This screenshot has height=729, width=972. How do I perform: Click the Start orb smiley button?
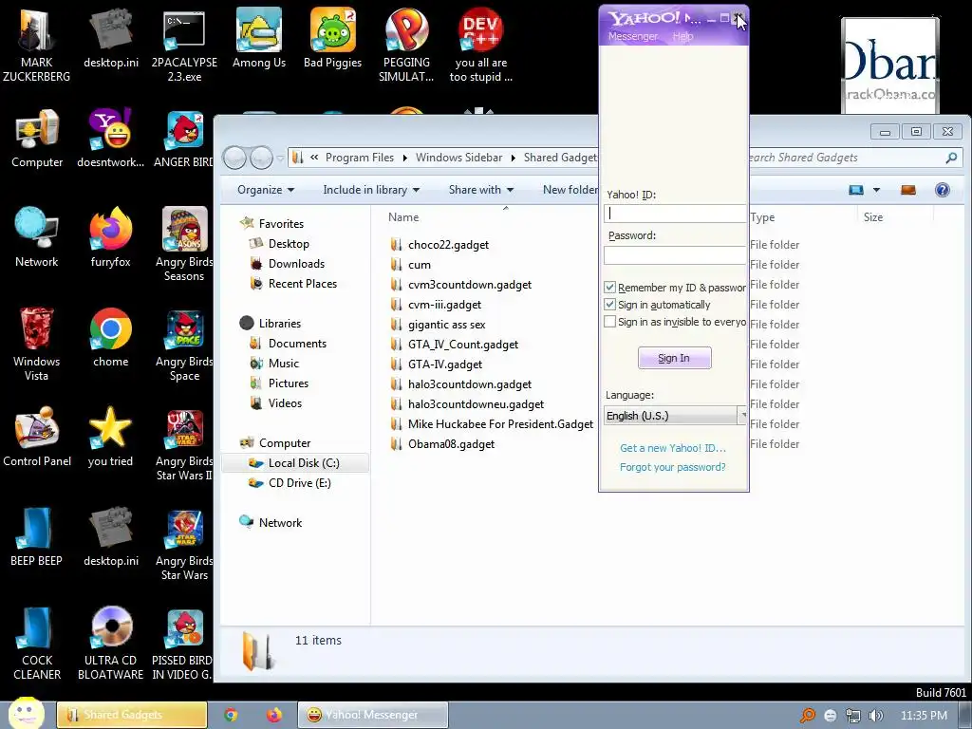point(26,713)
